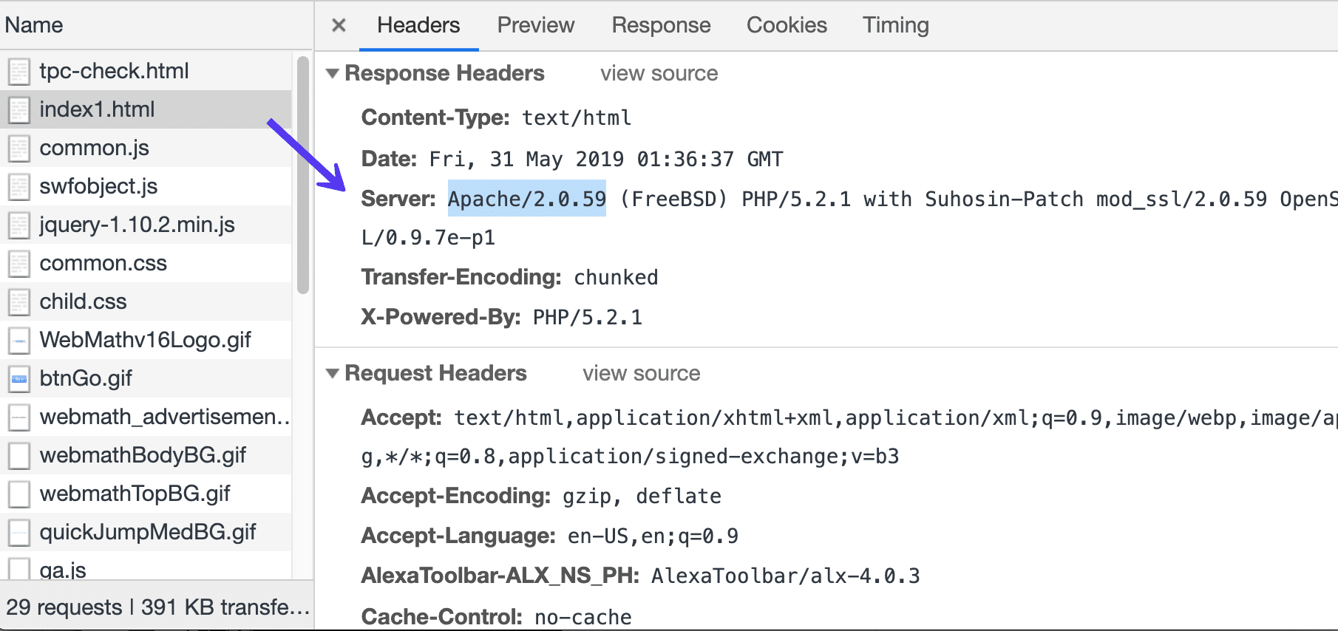Click the image icon beside webmathTopBG.gif

coord(18,494)
